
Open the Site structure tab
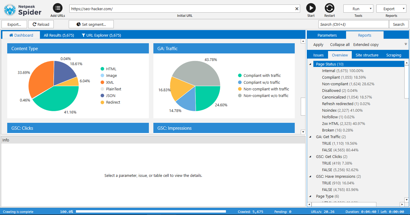click(367, 55)
